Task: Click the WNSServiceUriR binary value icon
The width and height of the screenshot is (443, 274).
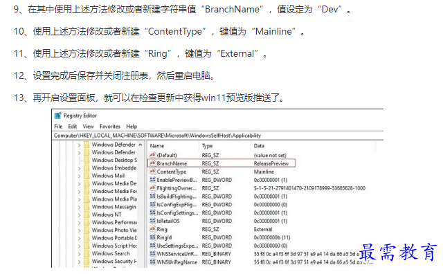Action: [x=152, y=254]
